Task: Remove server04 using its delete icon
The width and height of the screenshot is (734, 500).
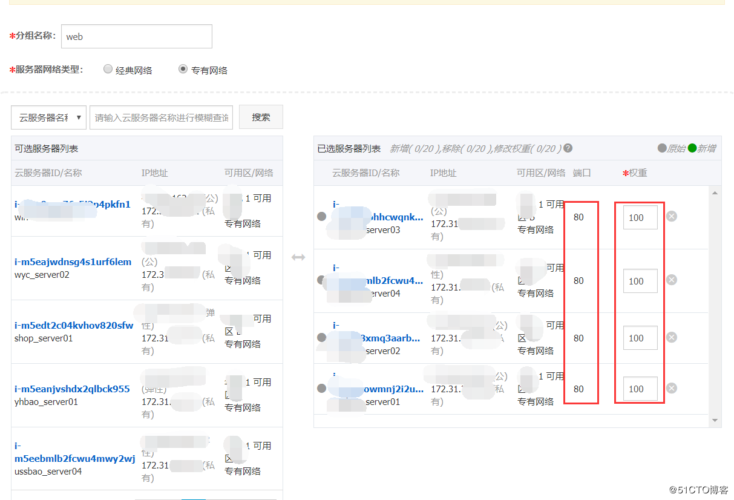Action: (x=672, y=280)
